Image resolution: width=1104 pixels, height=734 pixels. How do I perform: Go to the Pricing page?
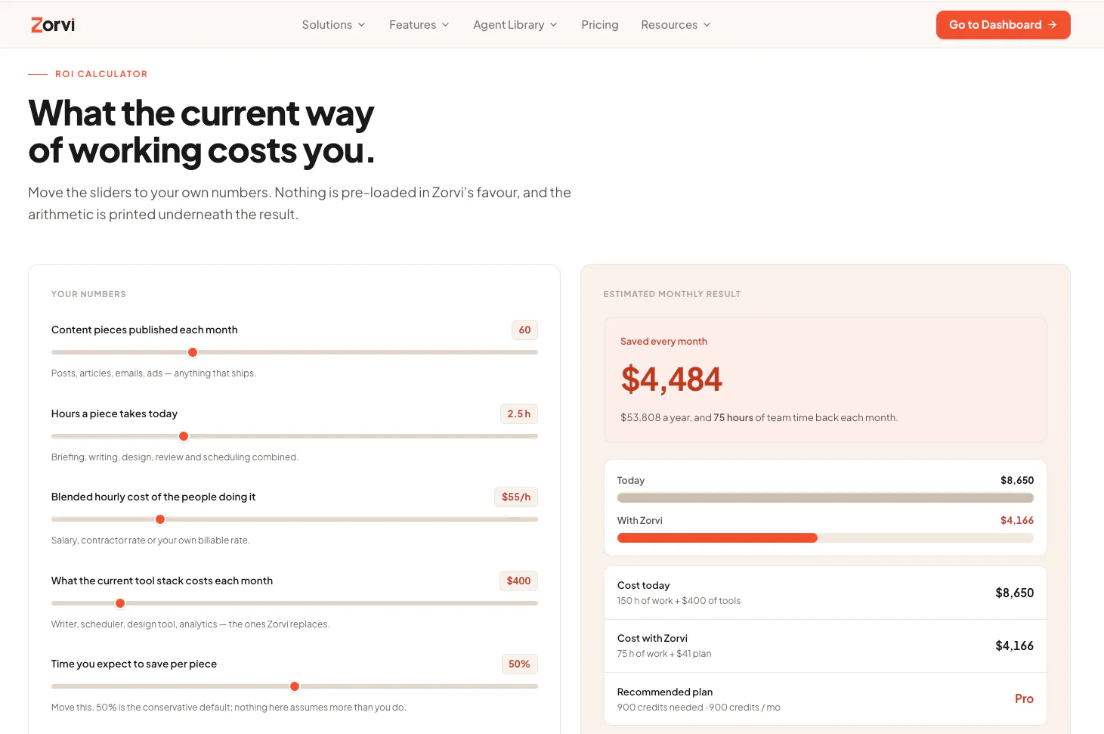600,25
